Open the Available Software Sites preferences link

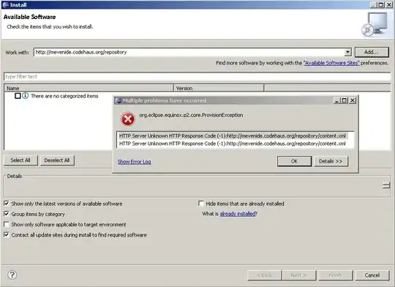(x=331, y=63)
